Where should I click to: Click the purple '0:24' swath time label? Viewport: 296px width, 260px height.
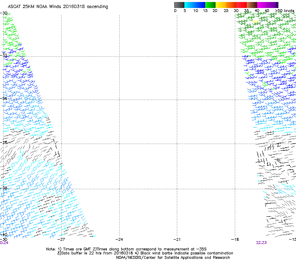[4, 243]
